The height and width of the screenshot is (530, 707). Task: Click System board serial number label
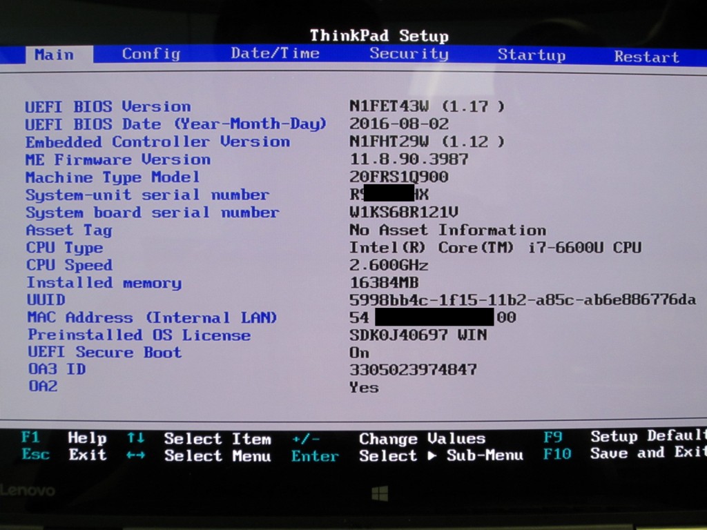pos(153,213)
